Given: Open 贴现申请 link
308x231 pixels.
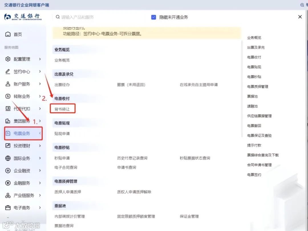Looking at the screenshot, I should click(62, 133).
